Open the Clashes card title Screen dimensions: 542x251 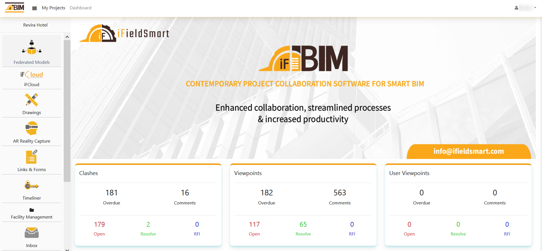click(89, 173)
